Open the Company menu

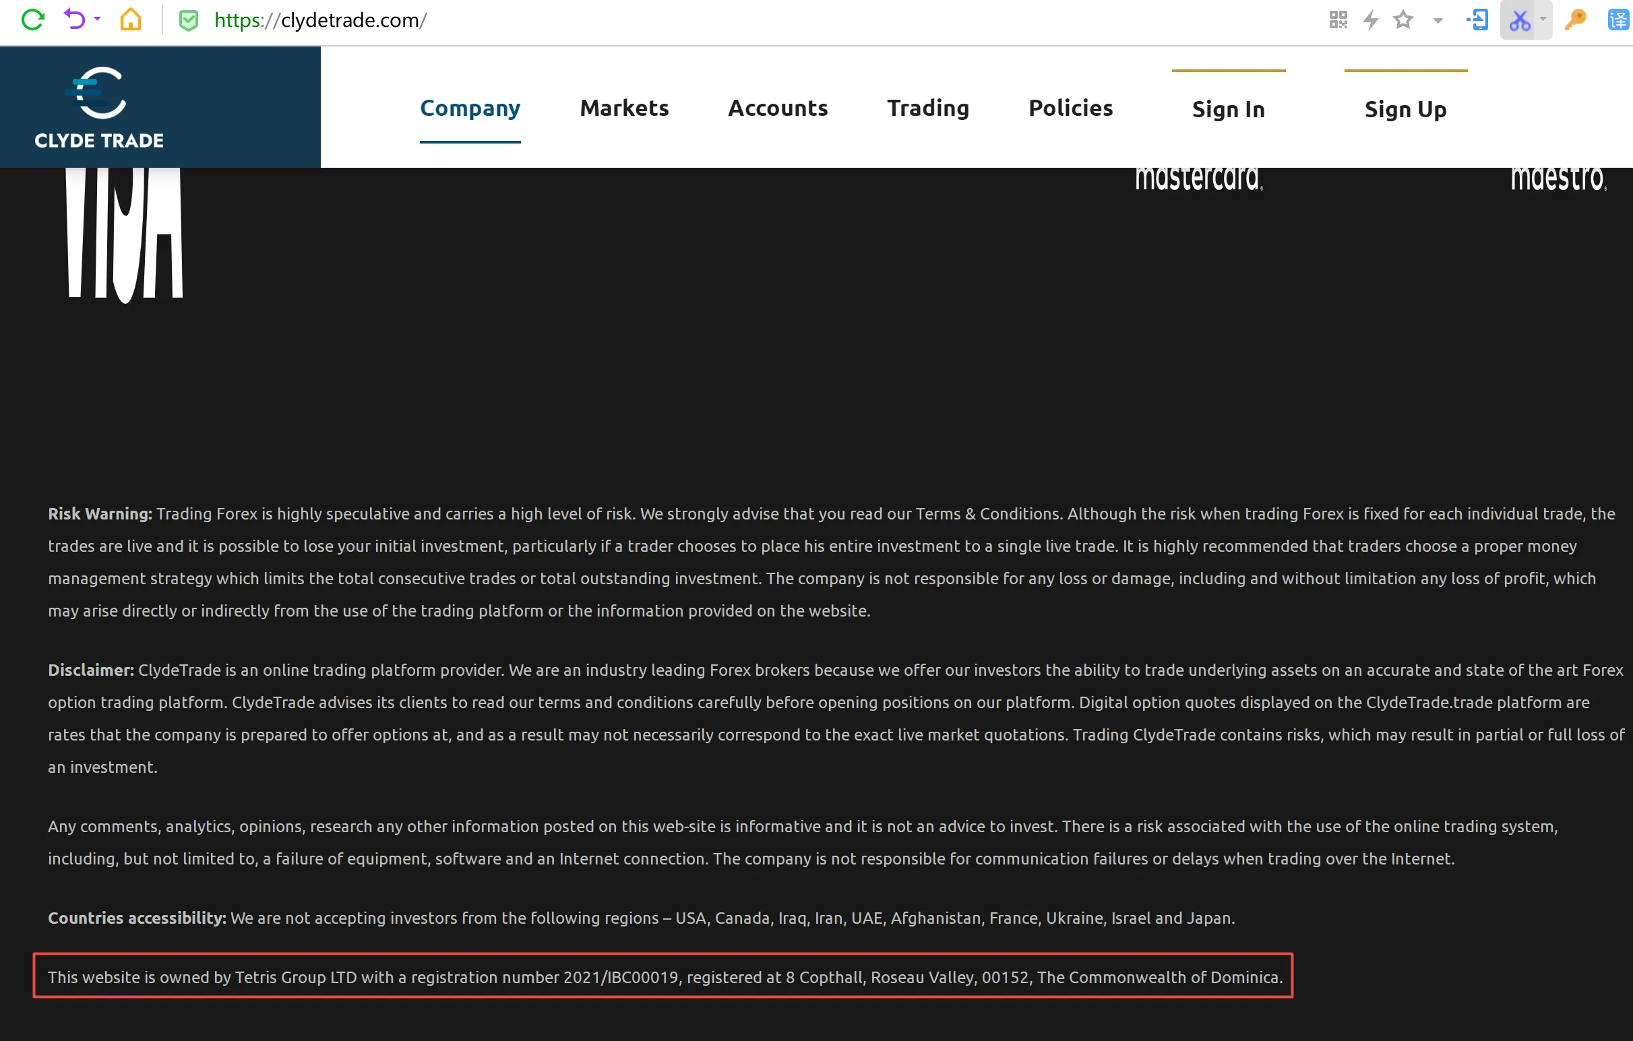[x=470, y=108]
